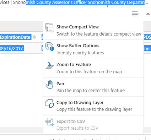The height and width of the screenshot is (140, 151).
Task: Click 'Copy this feature to the drawing layer' text
Action: click(x=94, y=109)
